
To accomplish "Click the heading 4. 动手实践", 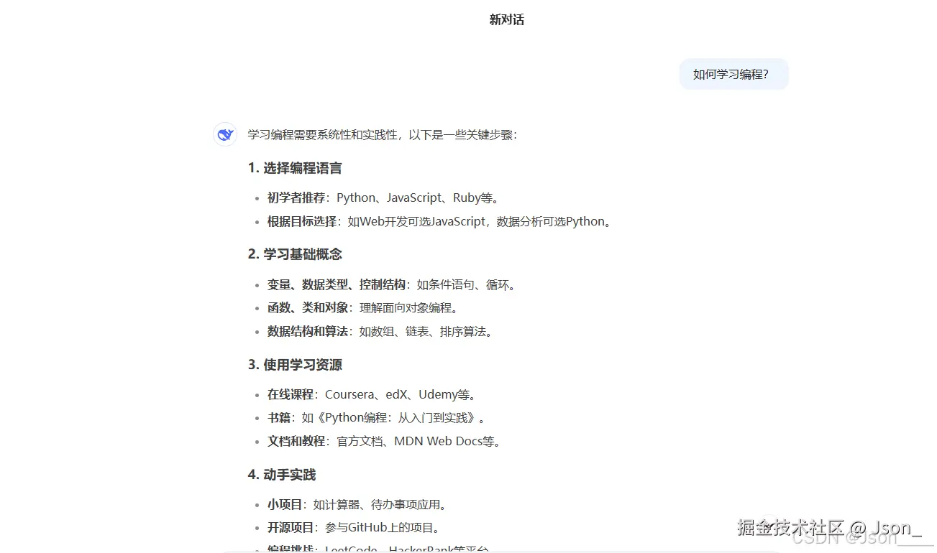I will tap(282, 475).
